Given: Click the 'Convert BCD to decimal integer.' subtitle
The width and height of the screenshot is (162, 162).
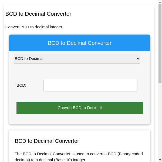Looking at the screenshot, I should pyautogui.click(x=34, y=27).
